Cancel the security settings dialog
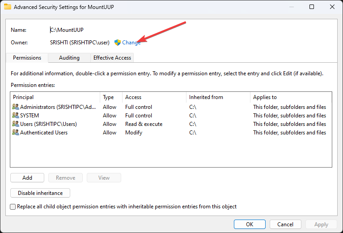 click(x=285, y=224)
